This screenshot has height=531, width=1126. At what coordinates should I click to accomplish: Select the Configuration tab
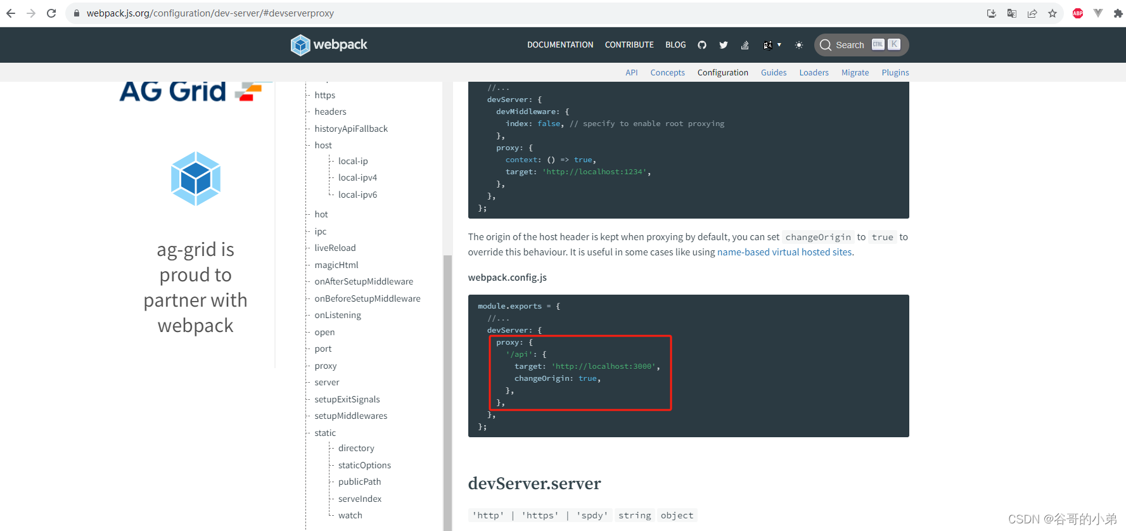(722, 73)
